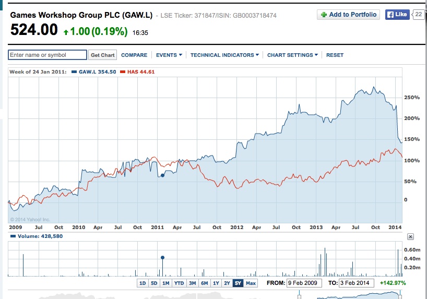Set the range to YTD
427x299 pixels.
point(179,283)
